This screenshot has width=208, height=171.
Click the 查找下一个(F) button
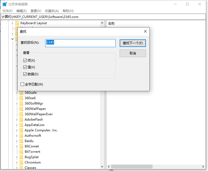pos(133,43)
